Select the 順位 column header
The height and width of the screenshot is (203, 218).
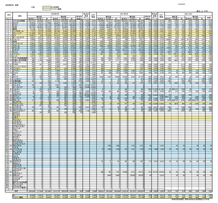click(9, 15)
